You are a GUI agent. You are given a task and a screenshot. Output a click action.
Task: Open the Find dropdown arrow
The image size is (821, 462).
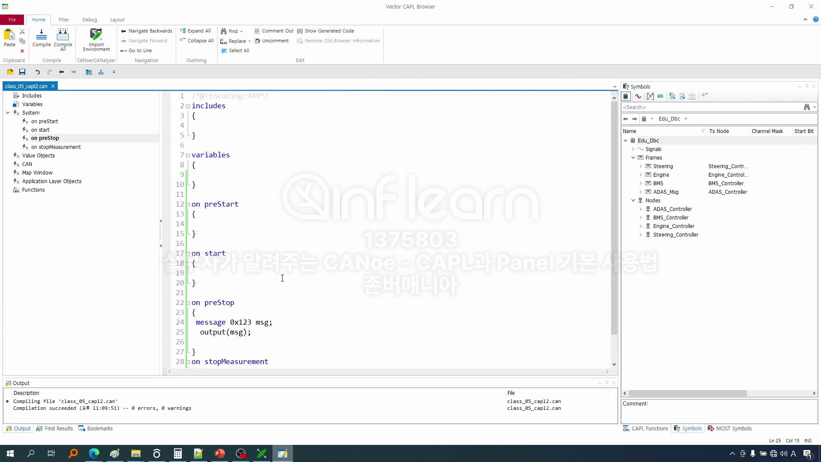coord(242,31)
